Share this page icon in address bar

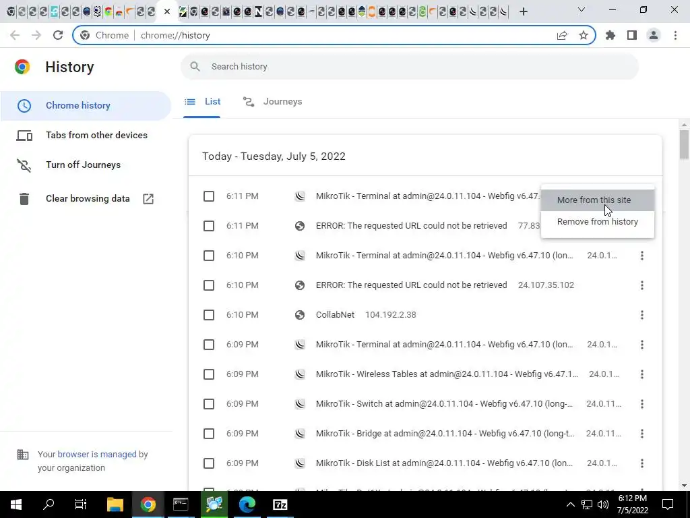click(x=562, y=35)
